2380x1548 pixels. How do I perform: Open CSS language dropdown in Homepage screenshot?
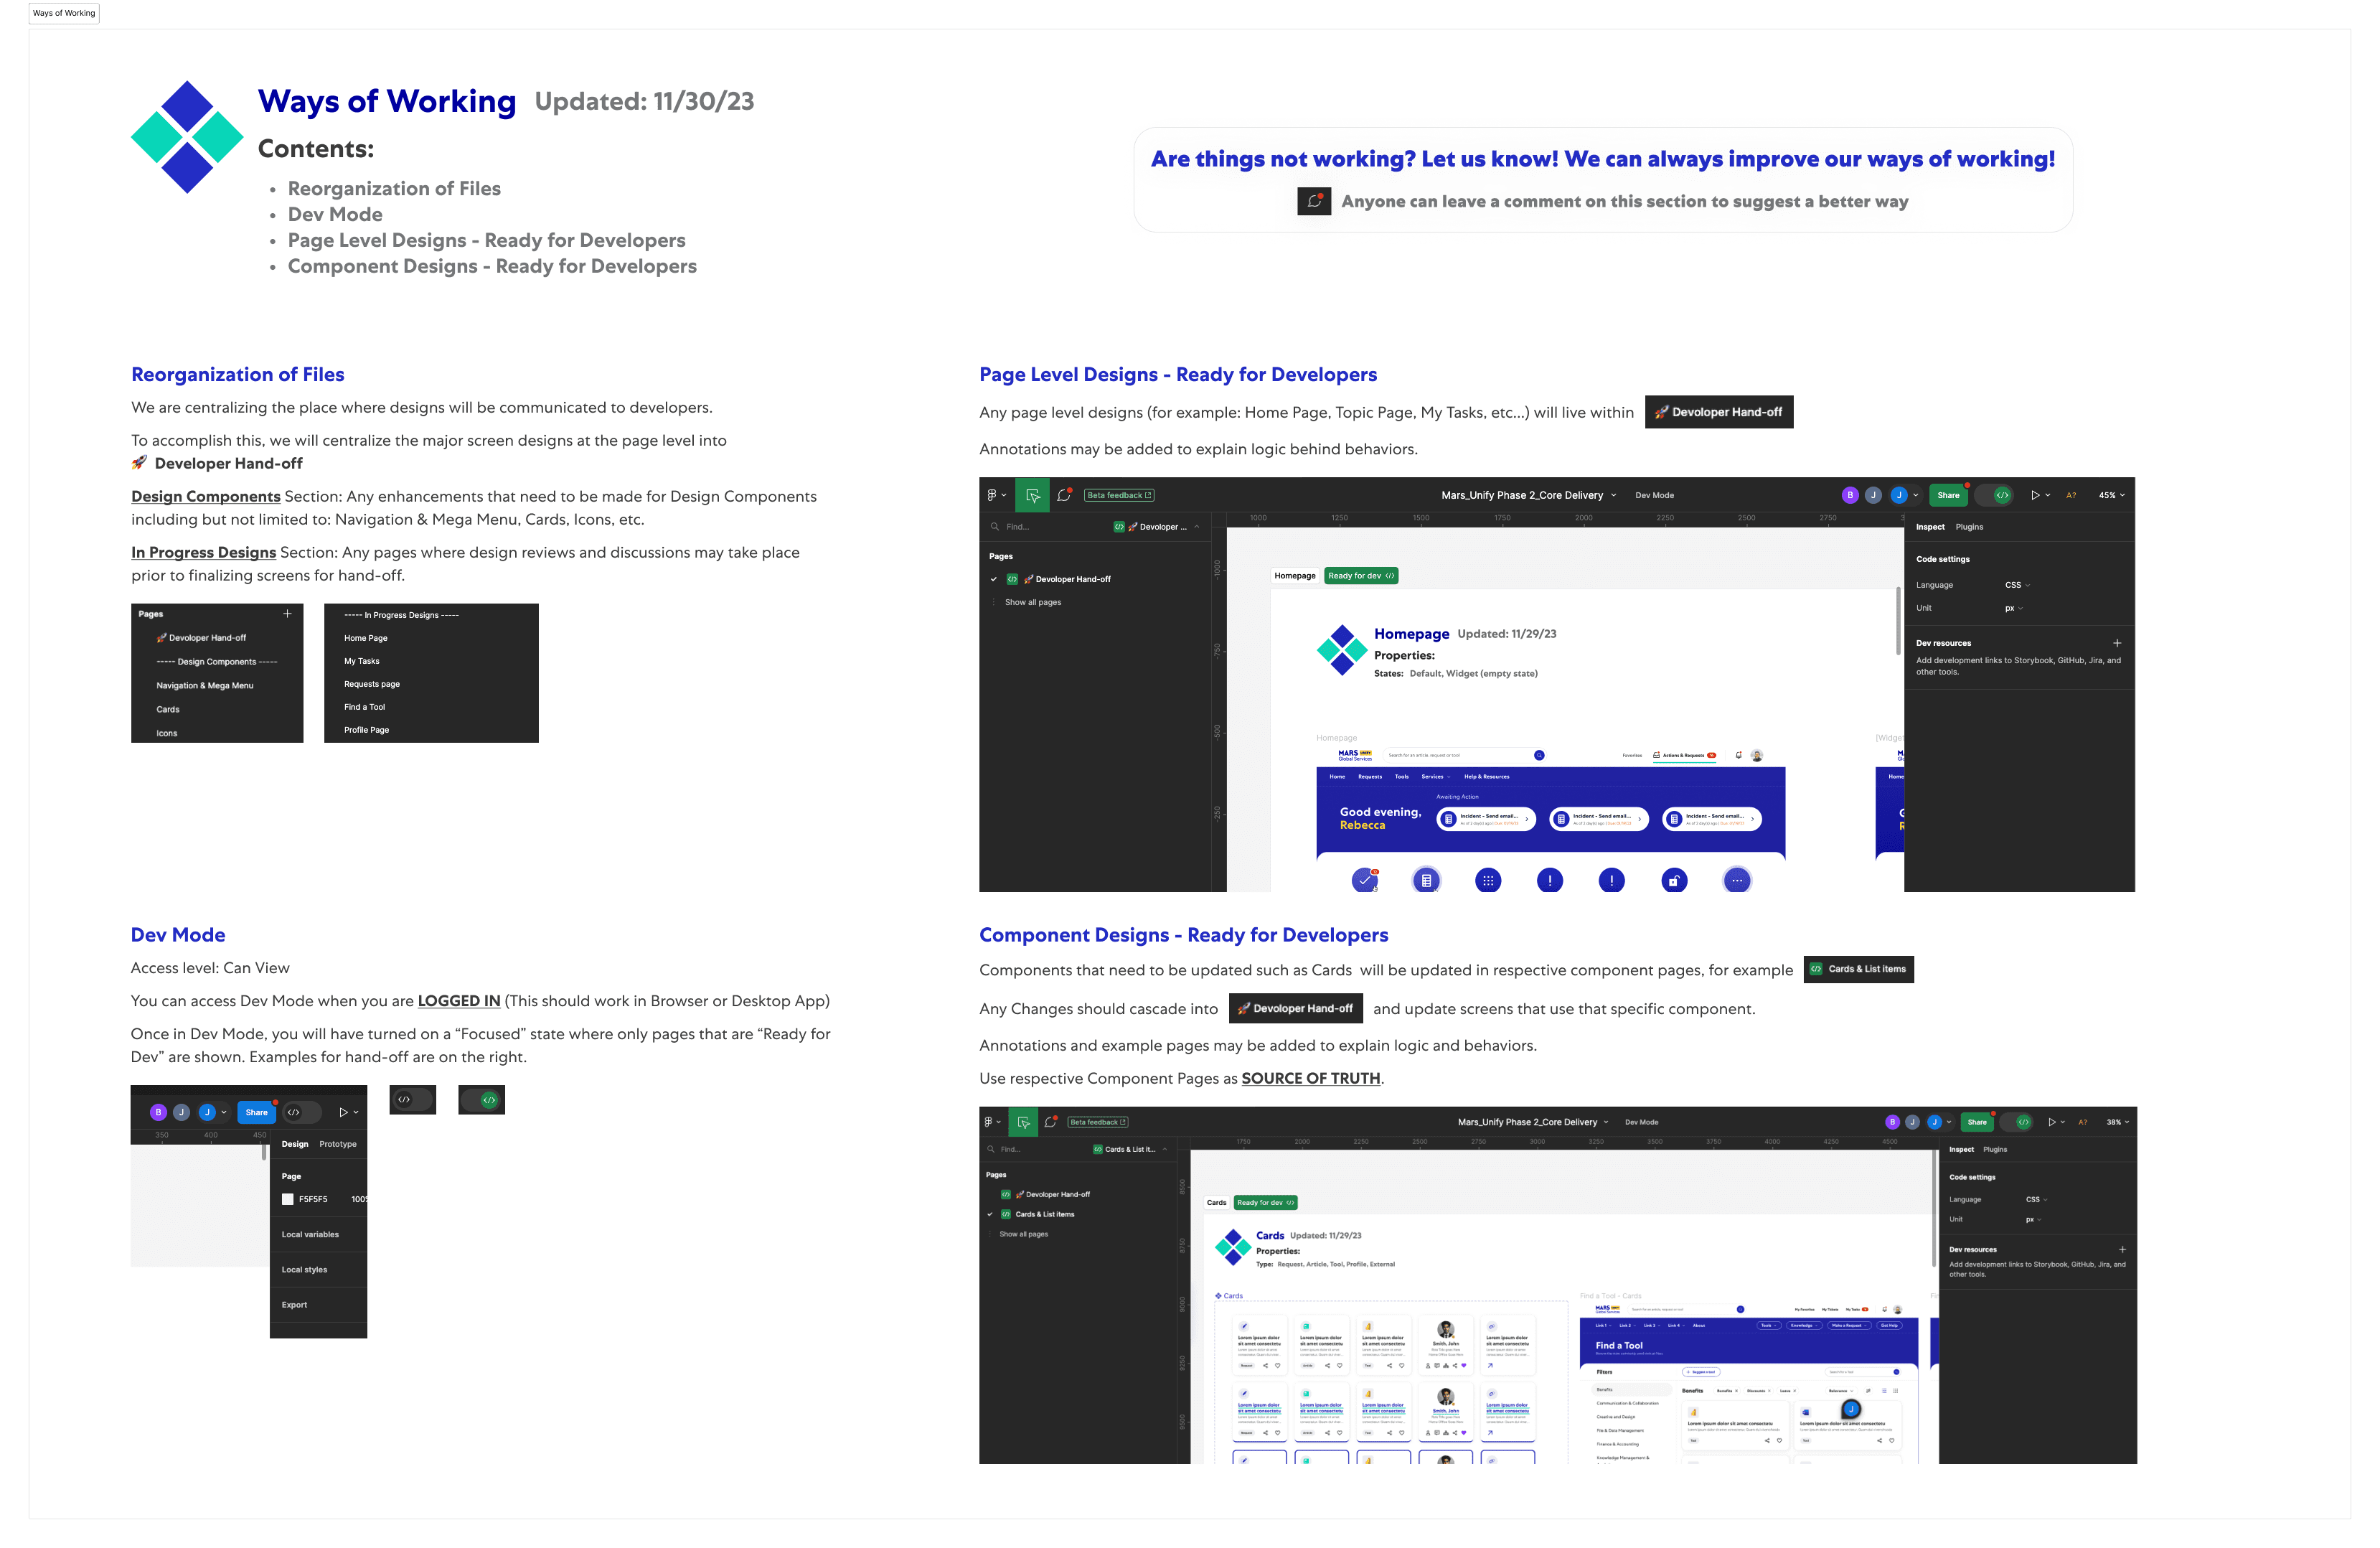click(2017, 585)
